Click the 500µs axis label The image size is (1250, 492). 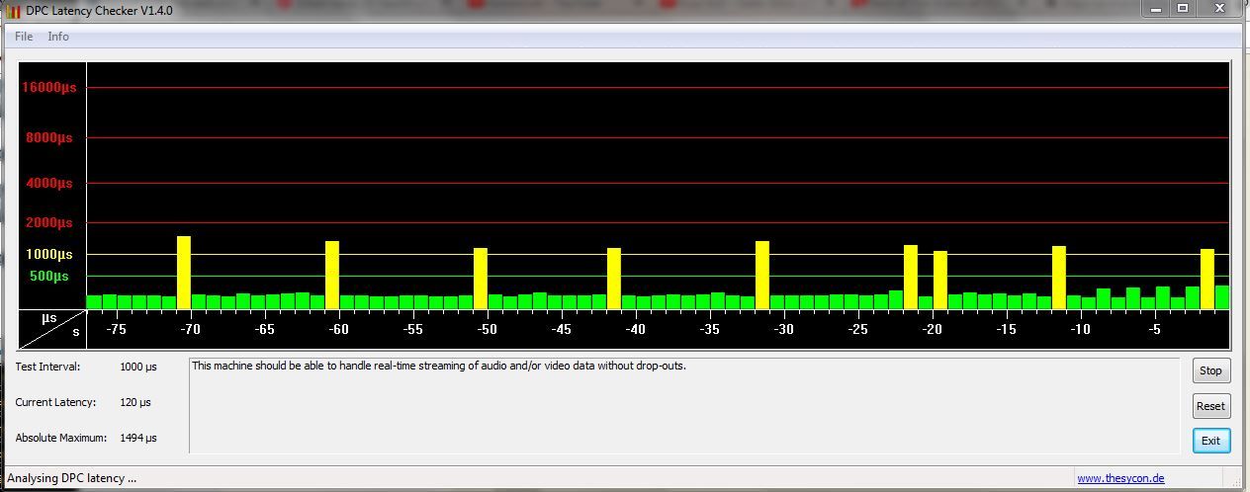(49, 276)
